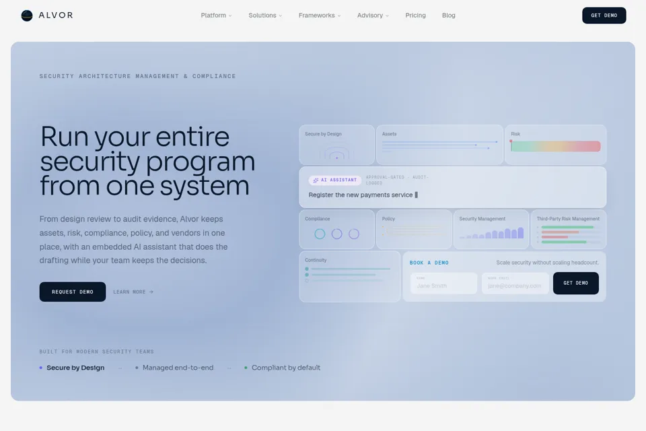This screenshot has height=431, width=646.
Task: Click the AI Assistant badge
Action: [x=335, y=180]
